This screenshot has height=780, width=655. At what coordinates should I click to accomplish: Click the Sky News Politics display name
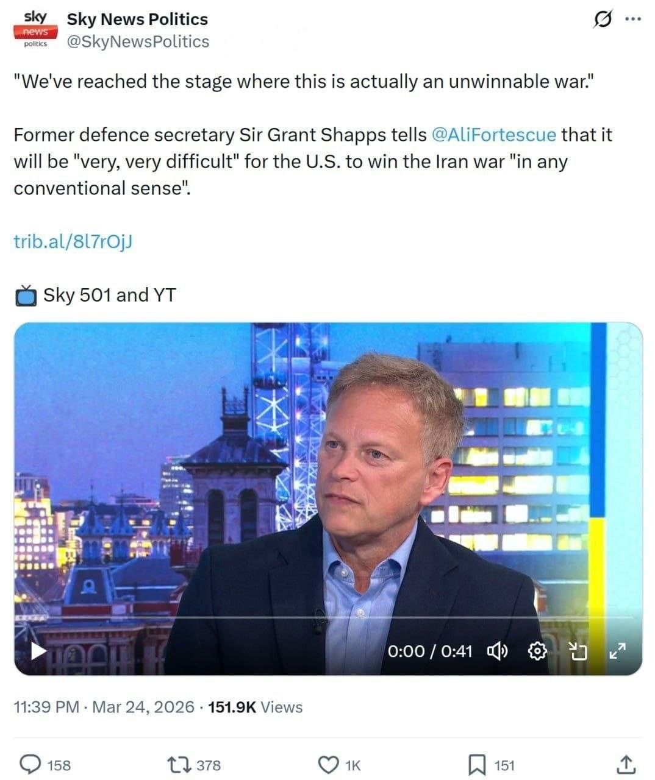point(137,19)
